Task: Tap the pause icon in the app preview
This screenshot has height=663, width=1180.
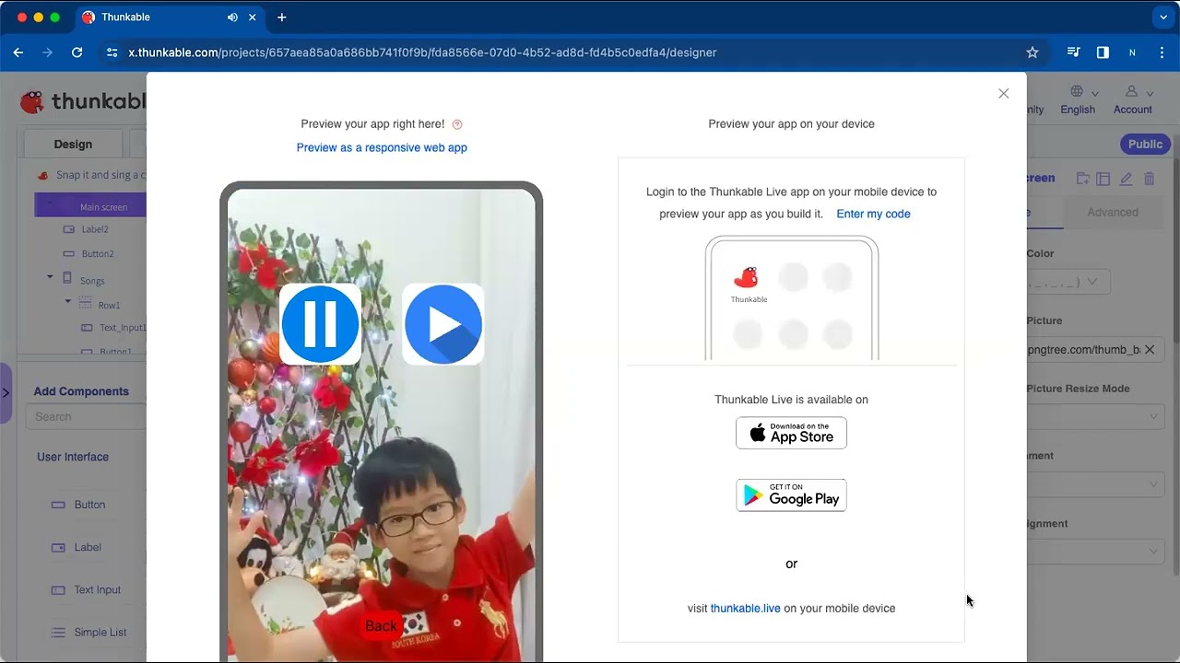Action: pos(320,324)
